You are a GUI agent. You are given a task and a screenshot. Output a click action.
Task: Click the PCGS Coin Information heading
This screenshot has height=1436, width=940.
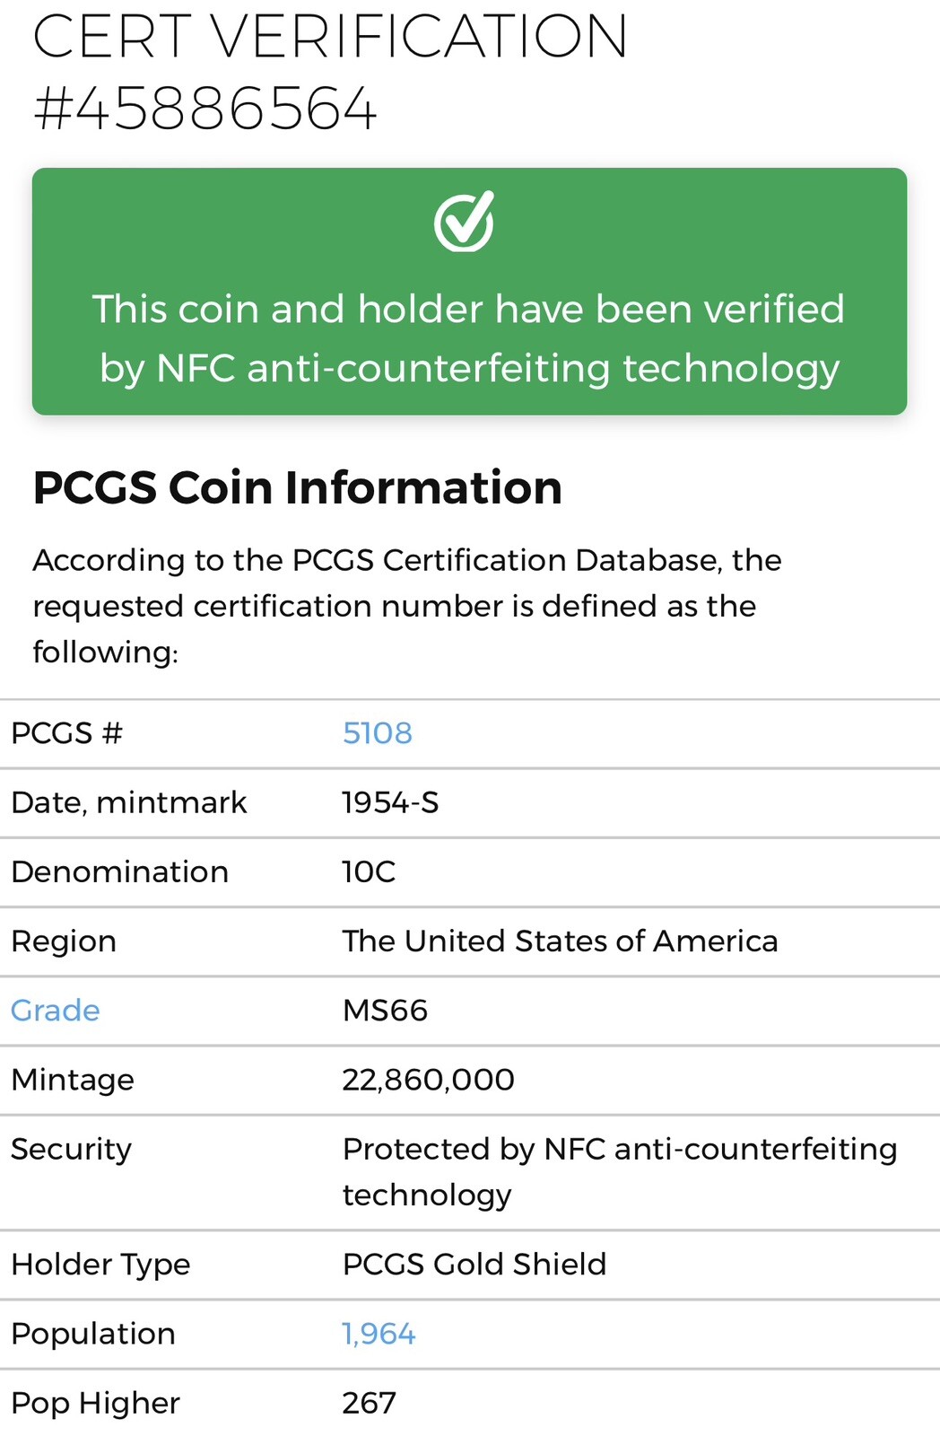(x=298, y=487)
